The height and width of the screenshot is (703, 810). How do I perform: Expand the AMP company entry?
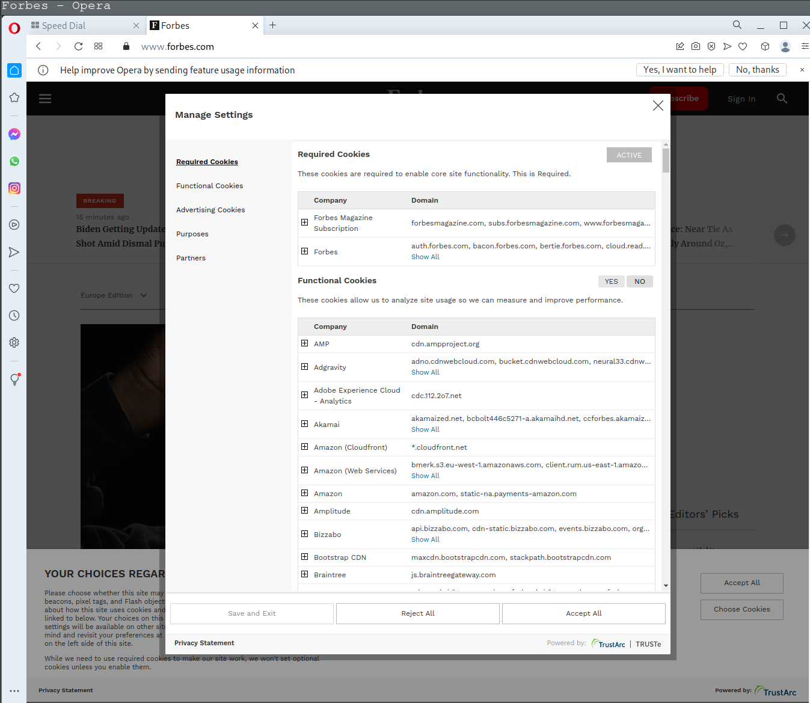304,343
